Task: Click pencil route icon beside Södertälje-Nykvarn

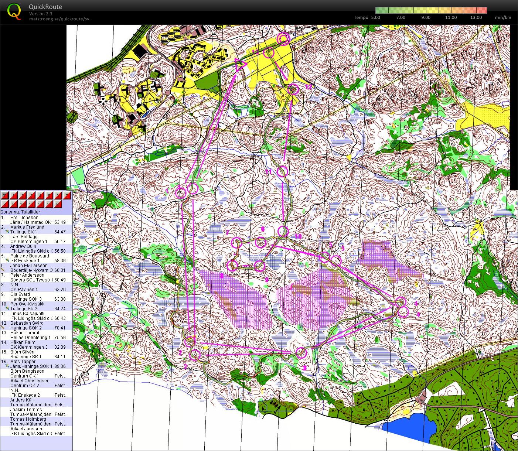Action: click(3, 270)
